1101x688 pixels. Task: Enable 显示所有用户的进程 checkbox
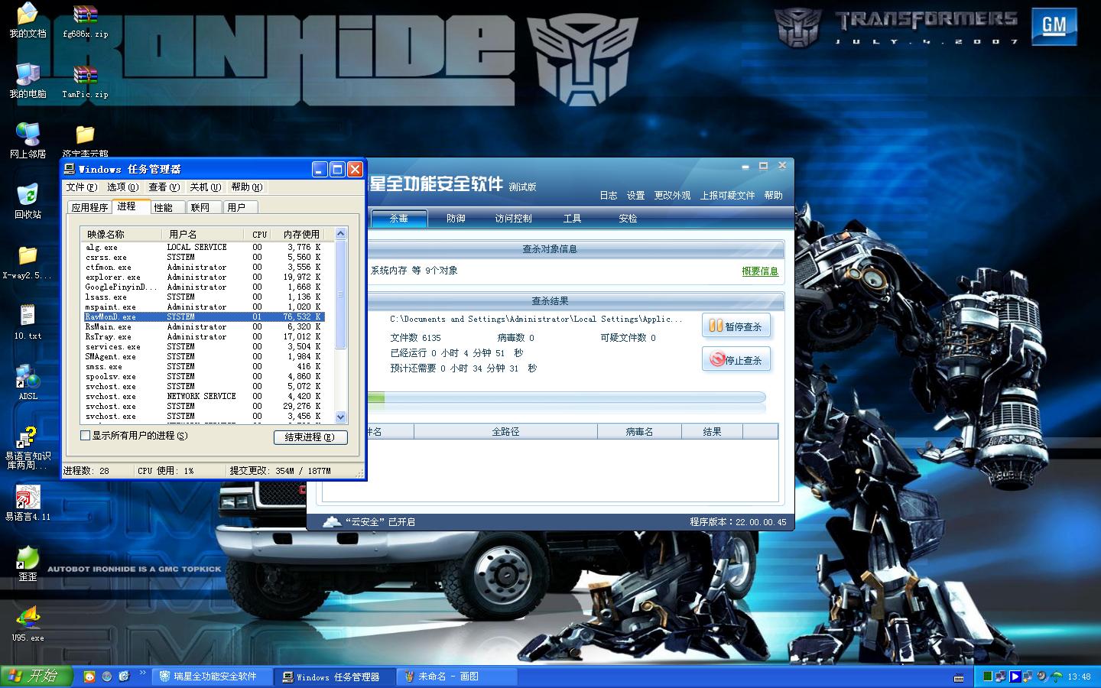[86, 436]
